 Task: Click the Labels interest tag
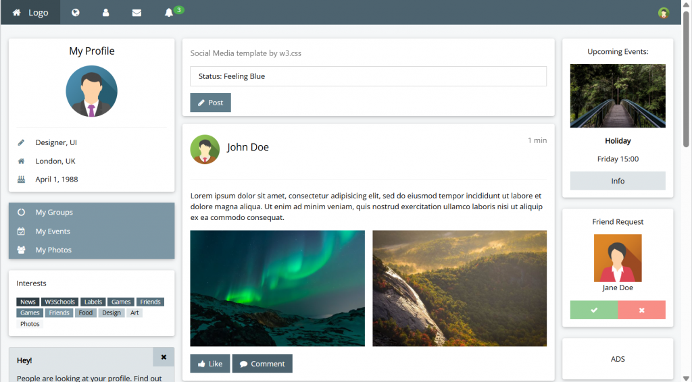pos(93,302)
